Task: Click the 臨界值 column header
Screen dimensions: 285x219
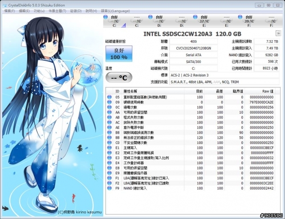Action: click(x=235, y=91)
